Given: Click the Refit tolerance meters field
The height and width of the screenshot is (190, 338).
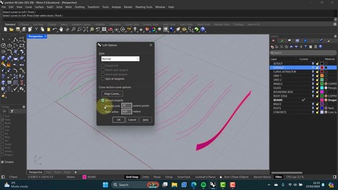Looking at the screenshot, I should [127, 111].
